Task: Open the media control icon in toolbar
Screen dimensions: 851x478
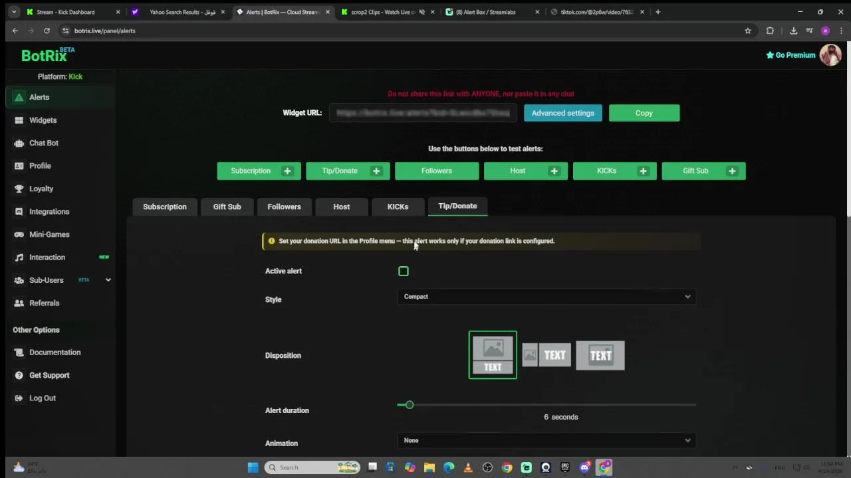Action: 809,31
